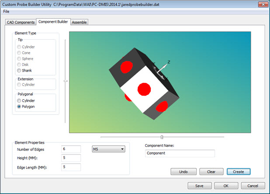Open the File menu
270x194 pixels.
(x=6, y=11)
